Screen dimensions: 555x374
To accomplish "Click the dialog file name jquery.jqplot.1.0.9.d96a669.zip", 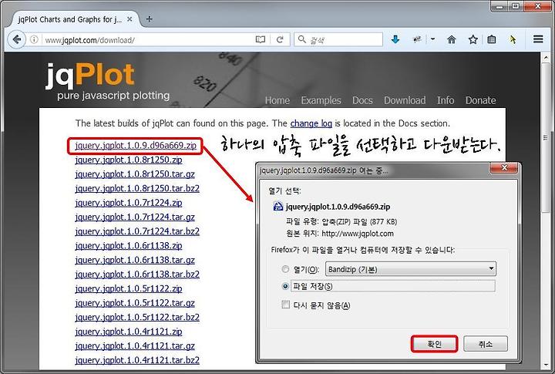I will (338, 207).
